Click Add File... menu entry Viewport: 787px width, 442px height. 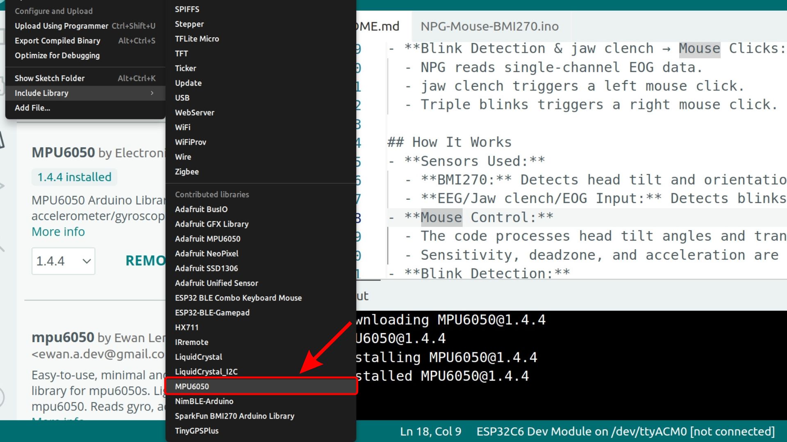point(85,108)
